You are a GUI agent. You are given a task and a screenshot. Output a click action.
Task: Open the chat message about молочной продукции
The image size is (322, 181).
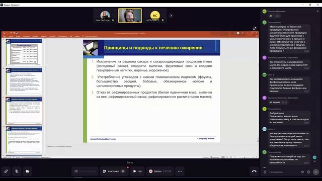(289, 39)
